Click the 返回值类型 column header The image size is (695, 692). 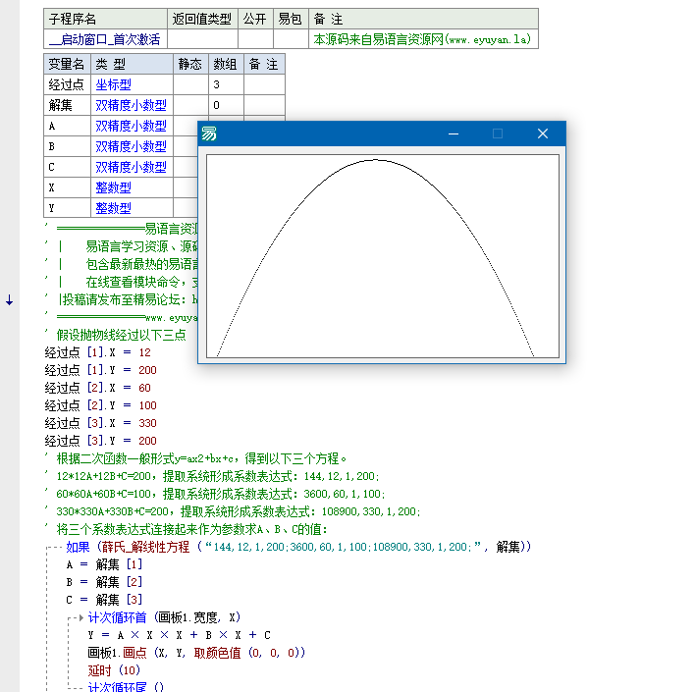click(202, 19)
